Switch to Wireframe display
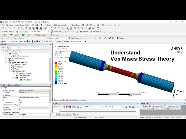Viewport: 186px width, 139px height. [56, 32]
